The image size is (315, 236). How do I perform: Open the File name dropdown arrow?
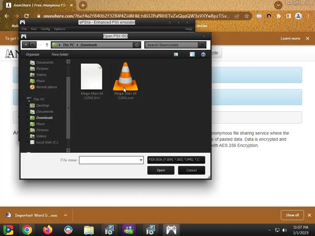coord(141,160)
